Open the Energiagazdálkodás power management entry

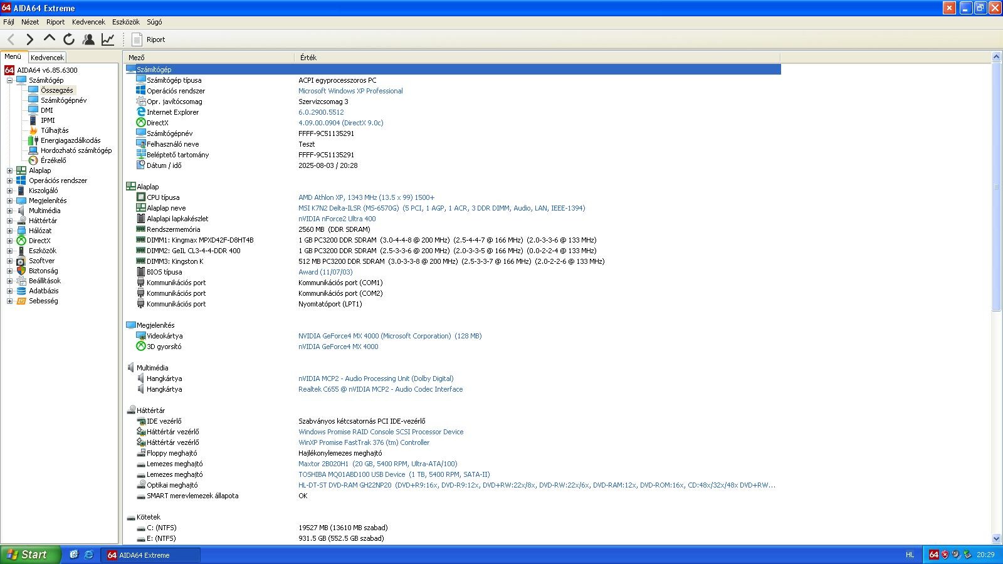click(71, 140)
